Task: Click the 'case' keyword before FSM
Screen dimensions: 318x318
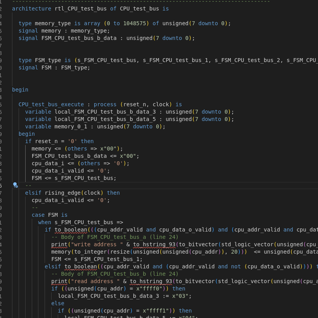Action: pyautogui.click(x=38, y=215)
